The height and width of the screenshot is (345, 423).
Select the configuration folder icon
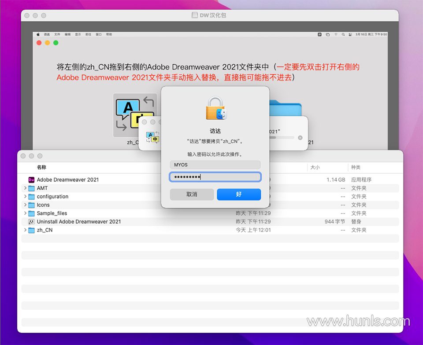(32, 196)
